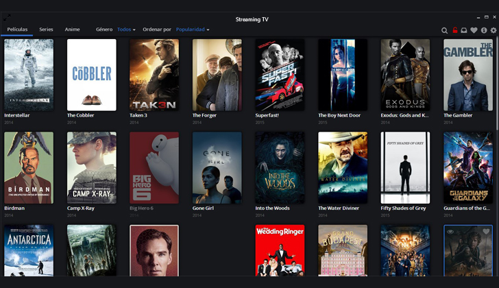Open settings with the gear icon
This screenshot has height=288, width=499.
pos(494,30)
